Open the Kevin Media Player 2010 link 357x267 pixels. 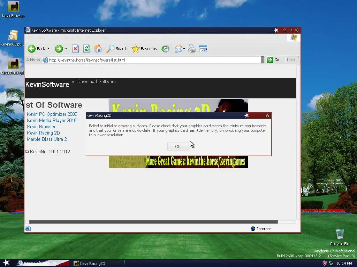coord(52,121)
